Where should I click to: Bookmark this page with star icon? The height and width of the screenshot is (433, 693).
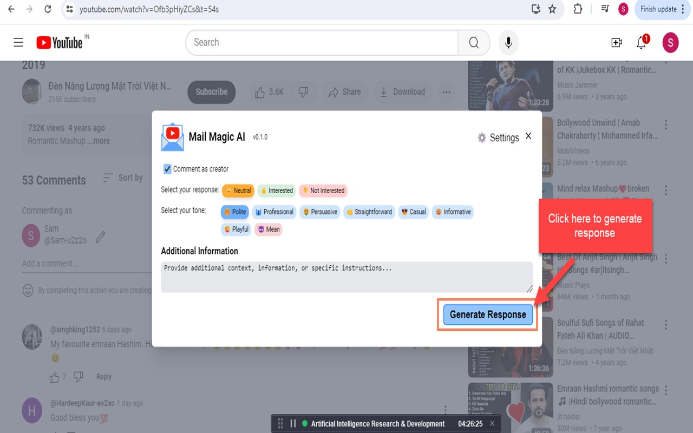coord(552,9)
